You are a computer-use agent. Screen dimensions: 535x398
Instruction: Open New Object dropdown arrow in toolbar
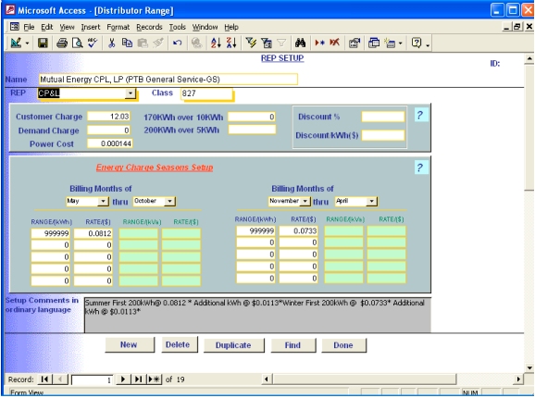[401, 44]
